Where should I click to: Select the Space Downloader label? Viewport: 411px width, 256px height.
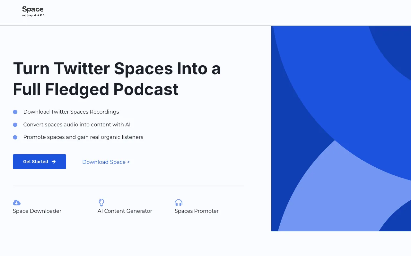click(x=37, y=211)
